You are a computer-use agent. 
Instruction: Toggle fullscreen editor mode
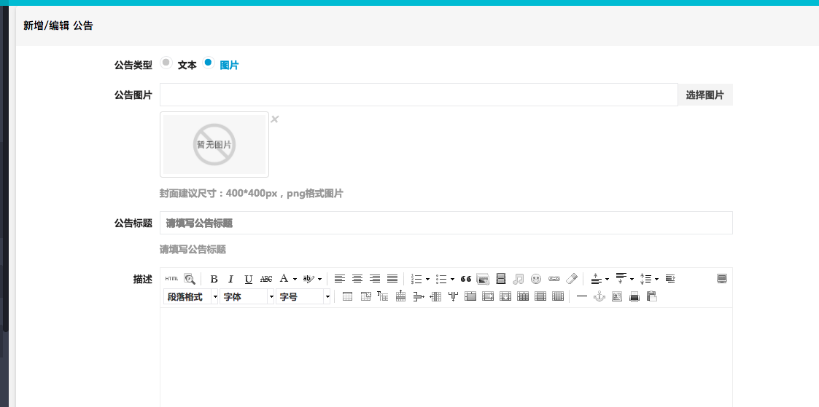point(722,279)
